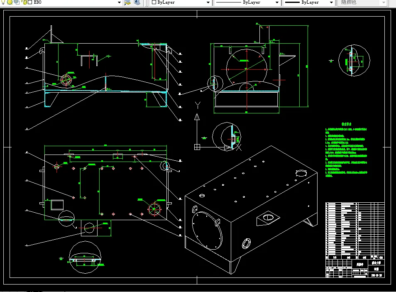
Task: Select the 技术要求 heading text in drawing
Action: click(346, 124)
